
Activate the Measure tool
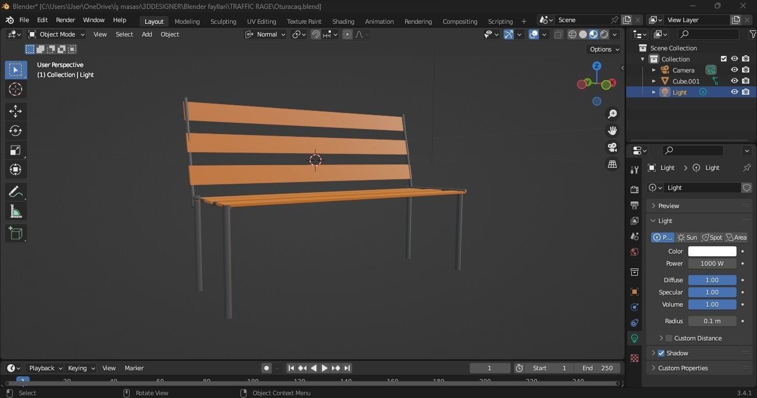click(x=16, y=211)
